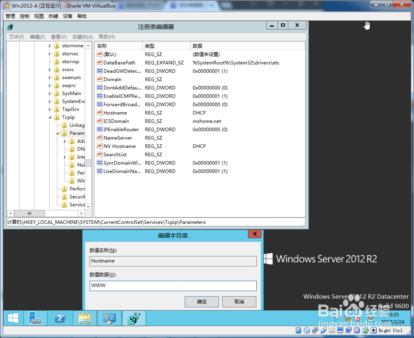Select the Hostname value icon
414x338 pixels.
[x=99, y=113]
